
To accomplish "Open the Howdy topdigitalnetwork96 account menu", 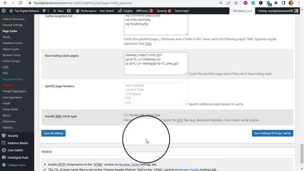I will [x=278, y=11].
